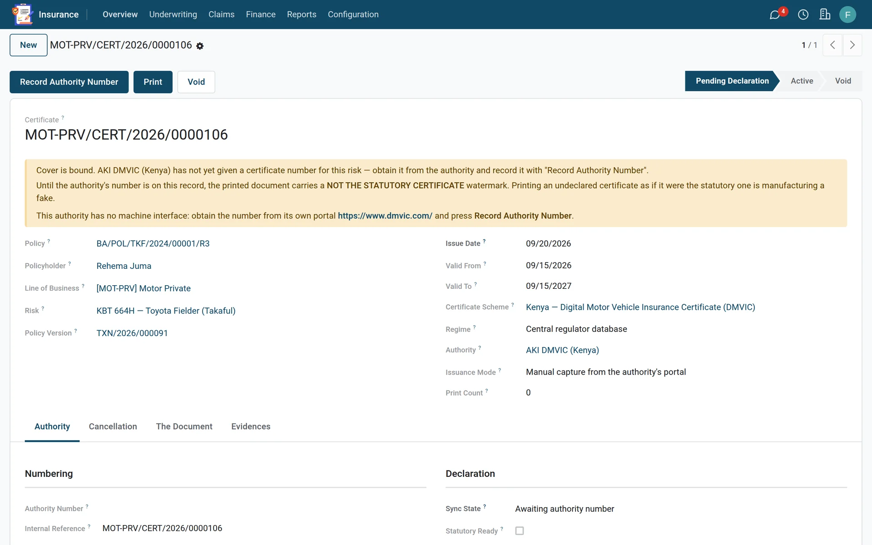The width and height of the screenshot is (872, 545).
Task: Open the gear actions menu beside record name
Action: (x=200, y=46)
